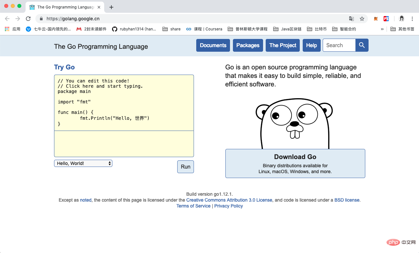This screenshot has width=419, height=253.
Task: Open a new tab with the plus button
Action: coord(111,7)
